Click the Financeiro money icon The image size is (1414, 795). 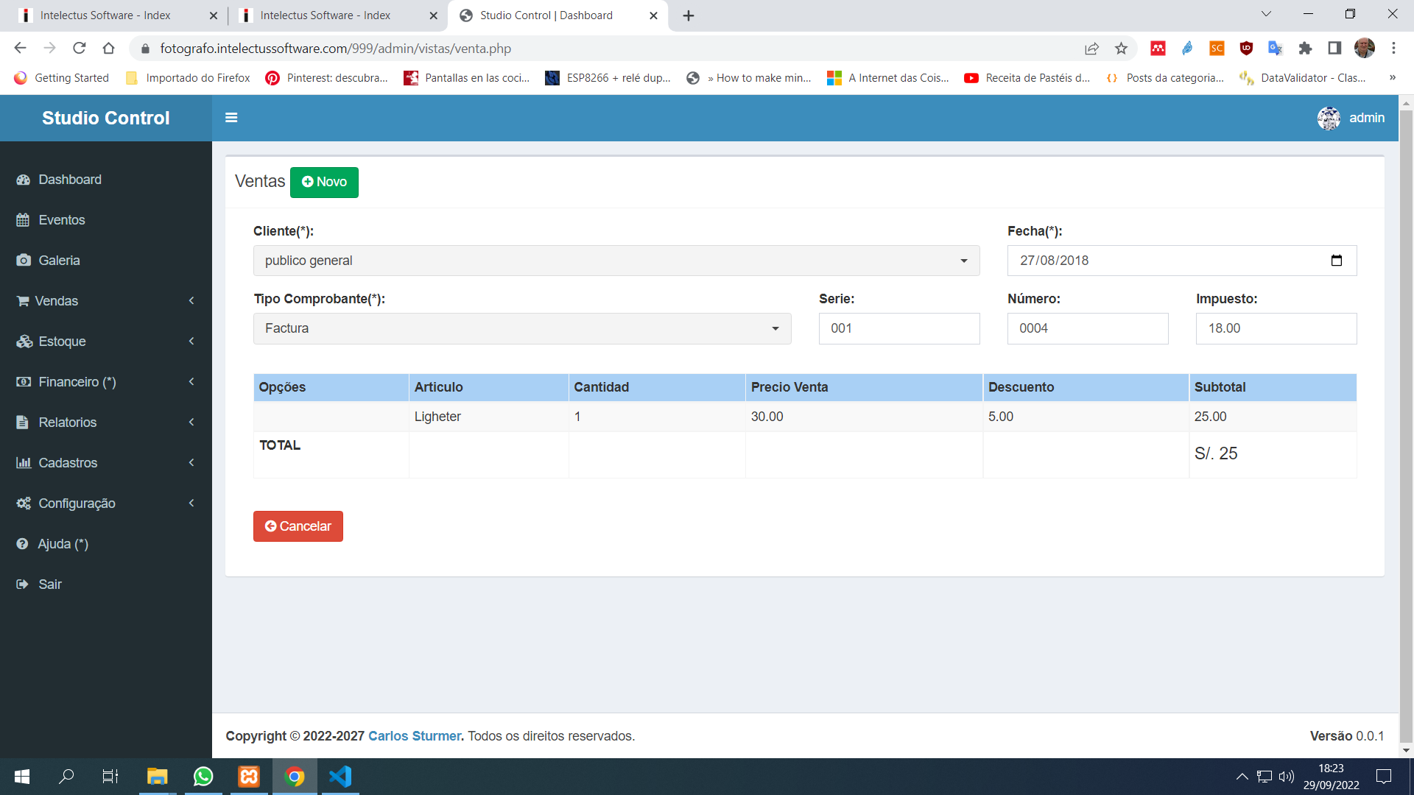[x=24, y=382]
